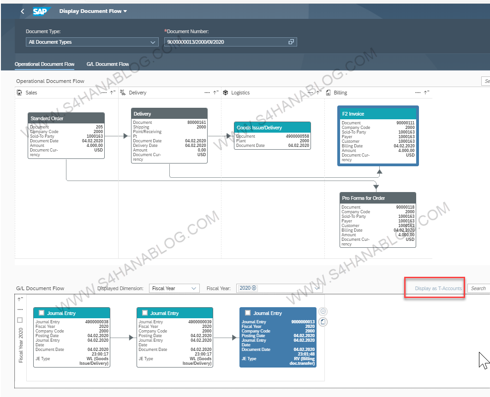Click the collapse icon beside selected Journal Entry
Image resolution: width=490 pixels, height=397 pixels.
click(323, 312)
